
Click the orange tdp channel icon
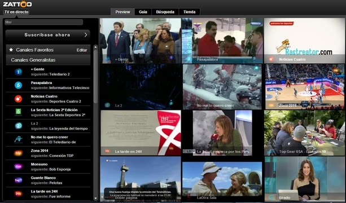point(18,153)
